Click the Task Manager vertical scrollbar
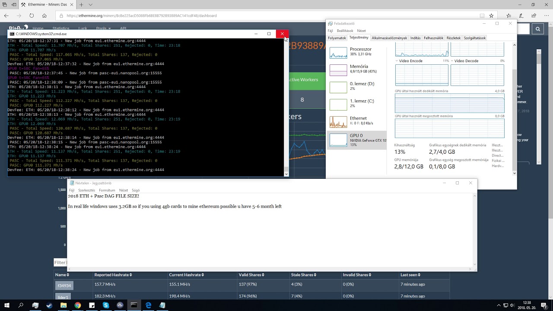This screenshot has width=553, height=311. click(514, 108)
